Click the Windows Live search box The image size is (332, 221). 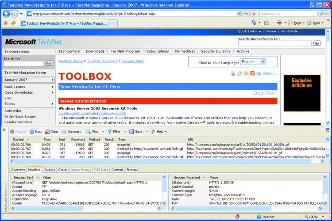(x=288, y=14)
